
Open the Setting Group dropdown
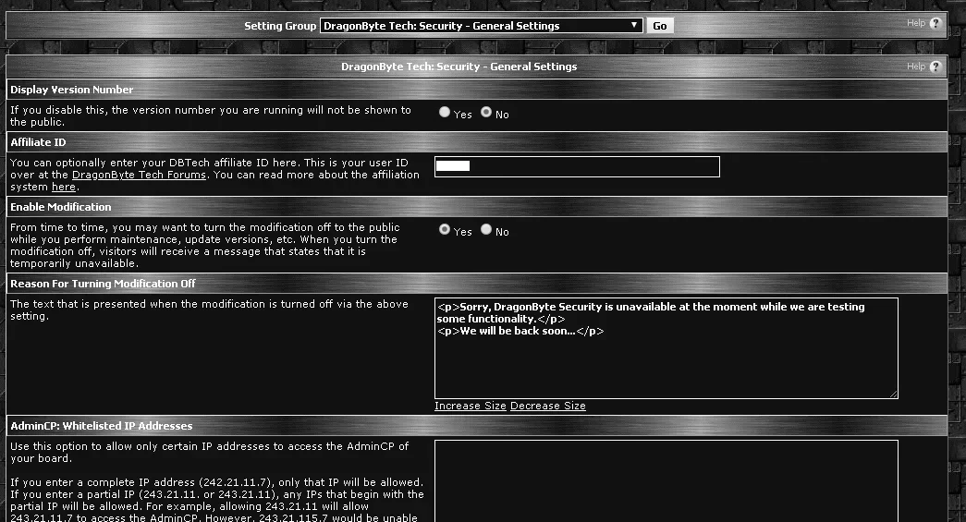click(x=482, y=26)
